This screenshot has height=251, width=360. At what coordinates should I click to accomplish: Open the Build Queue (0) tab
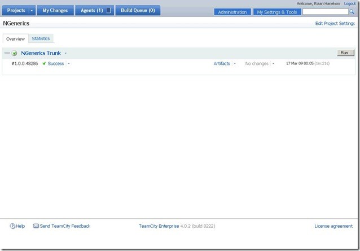pos(138,10)
